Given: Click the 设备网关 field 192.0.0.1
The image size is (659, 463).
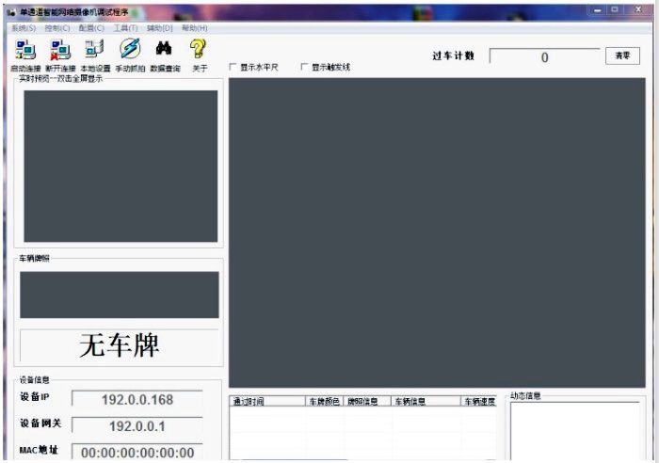Looking at the screenshot, I should point(137,425).
